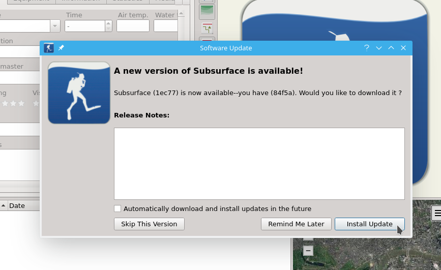Click the scroll-up arrow of the dive info panel
441x270 pixels.
(x=181, y=14)
